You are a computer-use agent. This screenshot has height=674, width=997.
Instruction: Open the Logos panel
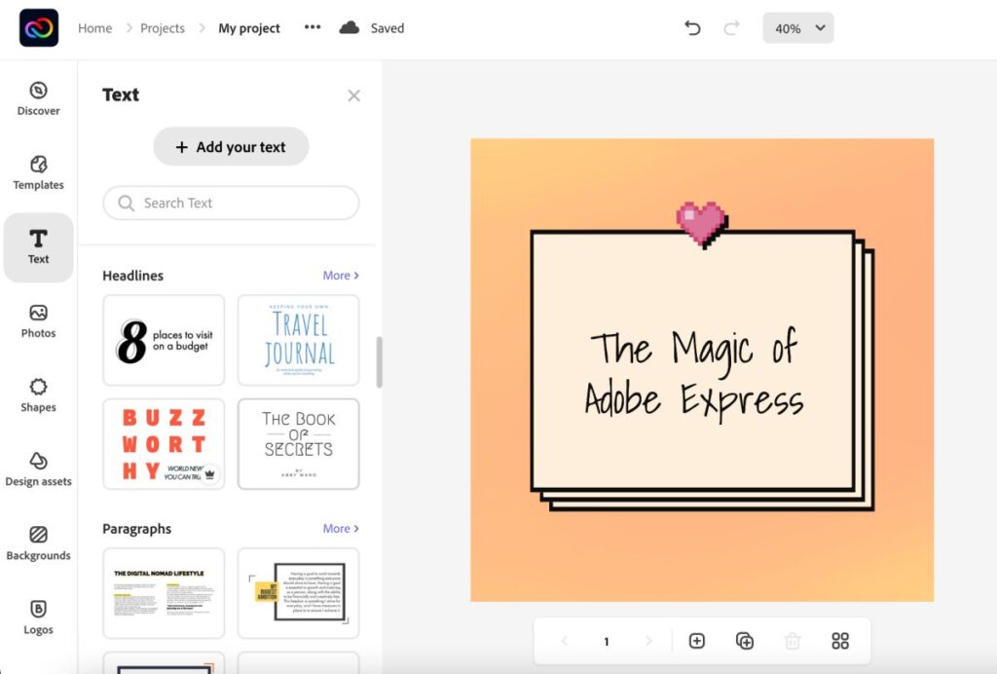(38, 618)
